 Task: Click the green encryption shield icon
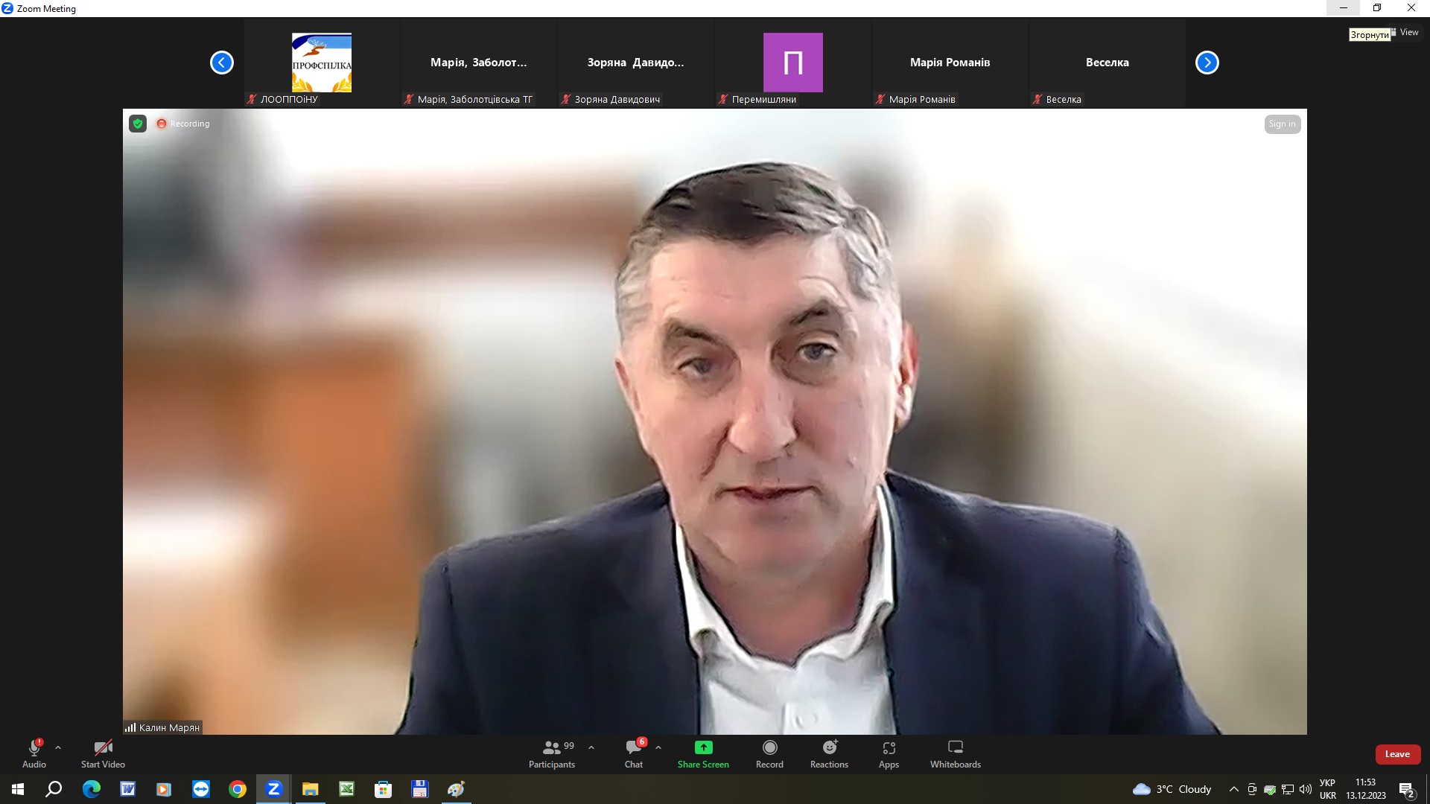[138, 124]
